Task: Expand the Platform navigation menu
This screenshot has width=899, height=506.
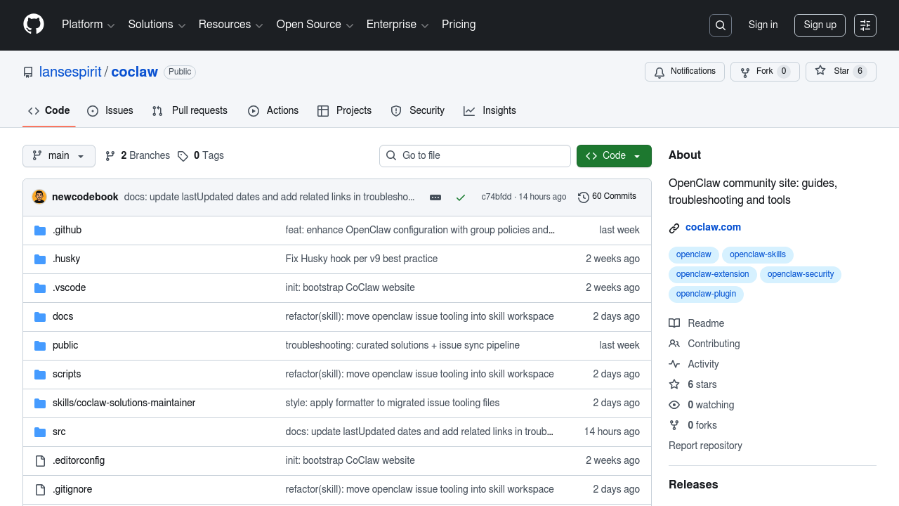Action: pyautogui.click(x=88, y=25)
